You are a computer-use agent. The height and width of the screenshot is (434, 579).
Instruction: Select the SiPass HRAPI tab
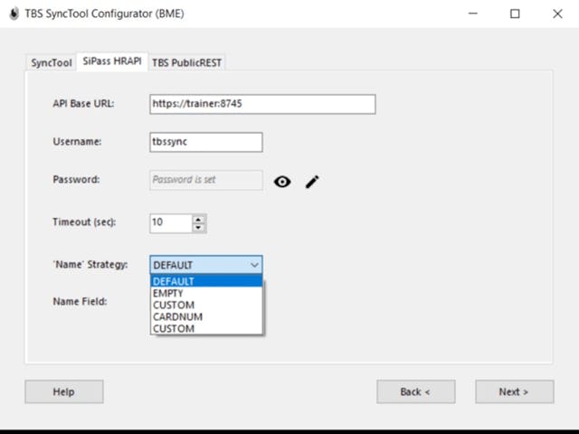pos(112,61)
